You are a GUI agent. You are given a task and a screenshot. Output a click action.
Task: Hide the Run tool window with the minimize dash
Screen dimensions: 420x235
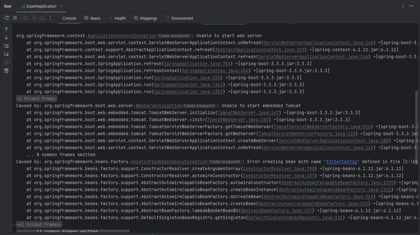tap(412, 6)
